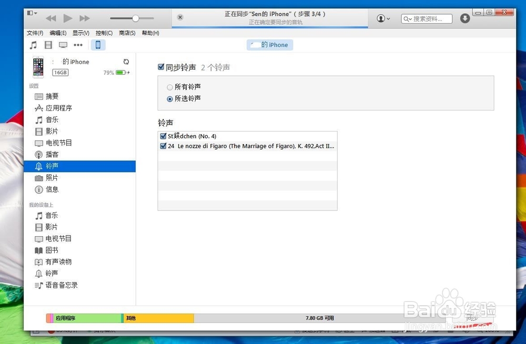The image size is (526, 344).
Task: Switch to the TV shows library icon
Action: (x=63, y=45)
